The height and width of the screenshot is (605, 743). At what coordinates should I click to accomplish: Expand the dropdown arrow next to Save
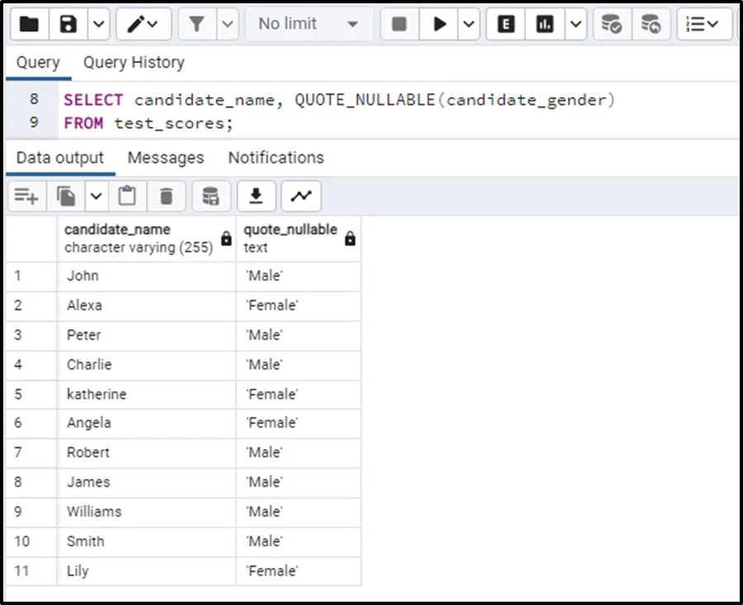98,24
